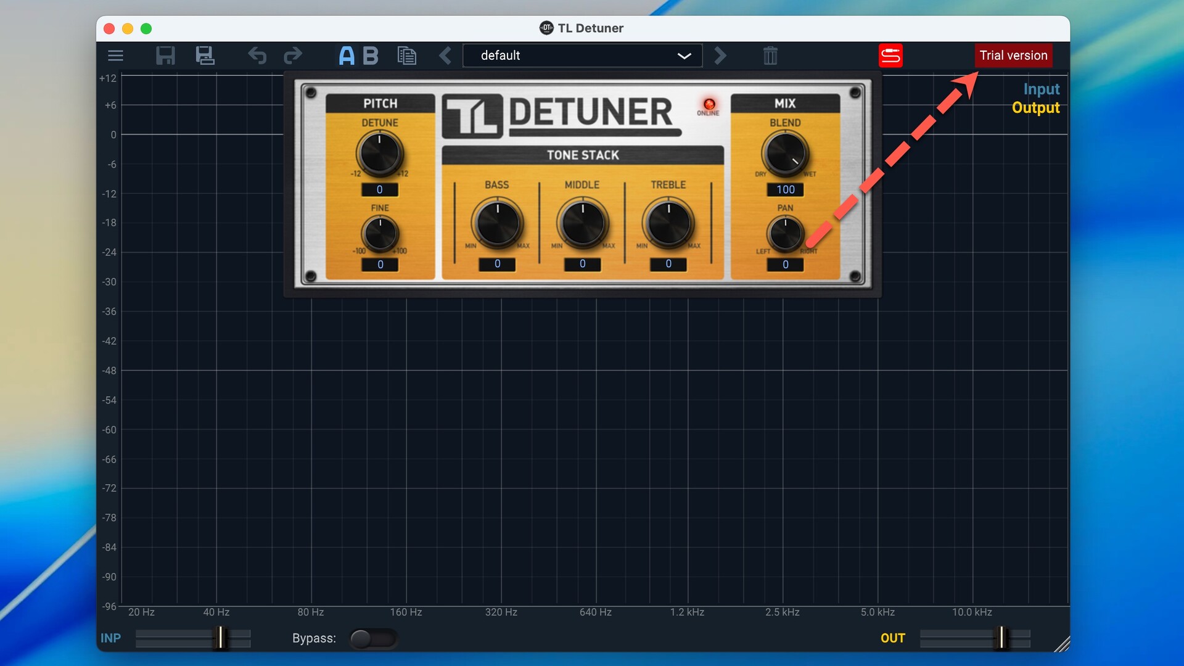
Task: Select the B comparison slot
Action: pos(370,55)
